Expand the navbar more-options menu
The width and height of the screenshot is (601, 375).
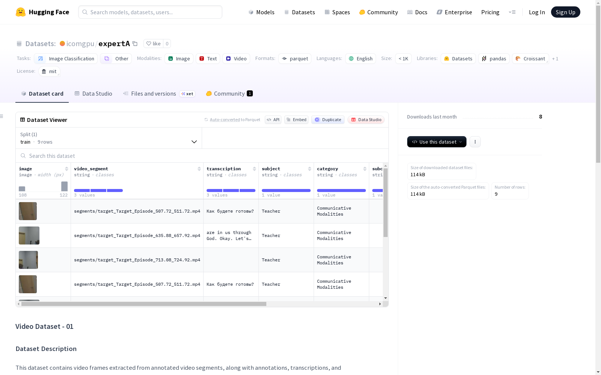512,12
